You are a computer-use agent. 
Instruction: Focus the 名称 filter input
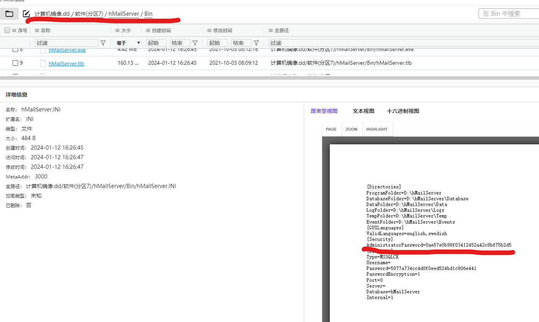pos(67,43)
